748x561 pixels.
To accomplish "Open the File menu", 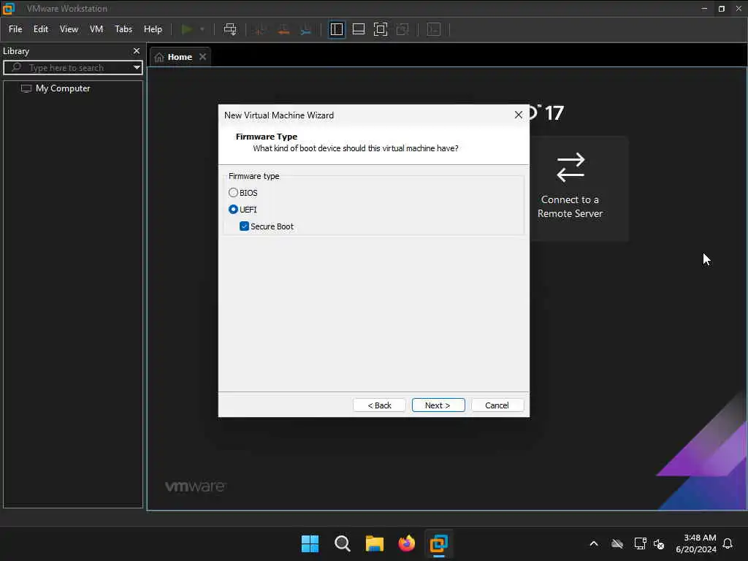I will 15,29.
